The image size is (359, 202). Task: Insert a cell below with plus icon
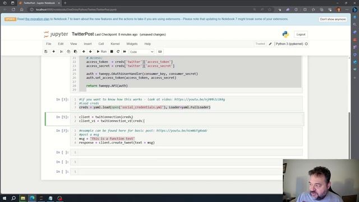point(54,52)
